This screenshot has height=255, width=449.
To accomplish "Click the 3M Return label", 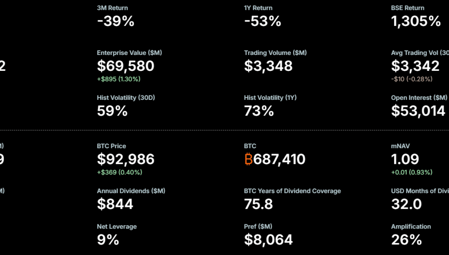I will coord(113,8).
